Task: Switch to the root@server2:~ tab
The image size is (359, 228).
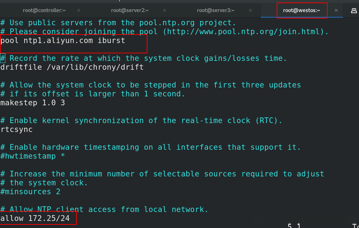Action: [130, 10]
